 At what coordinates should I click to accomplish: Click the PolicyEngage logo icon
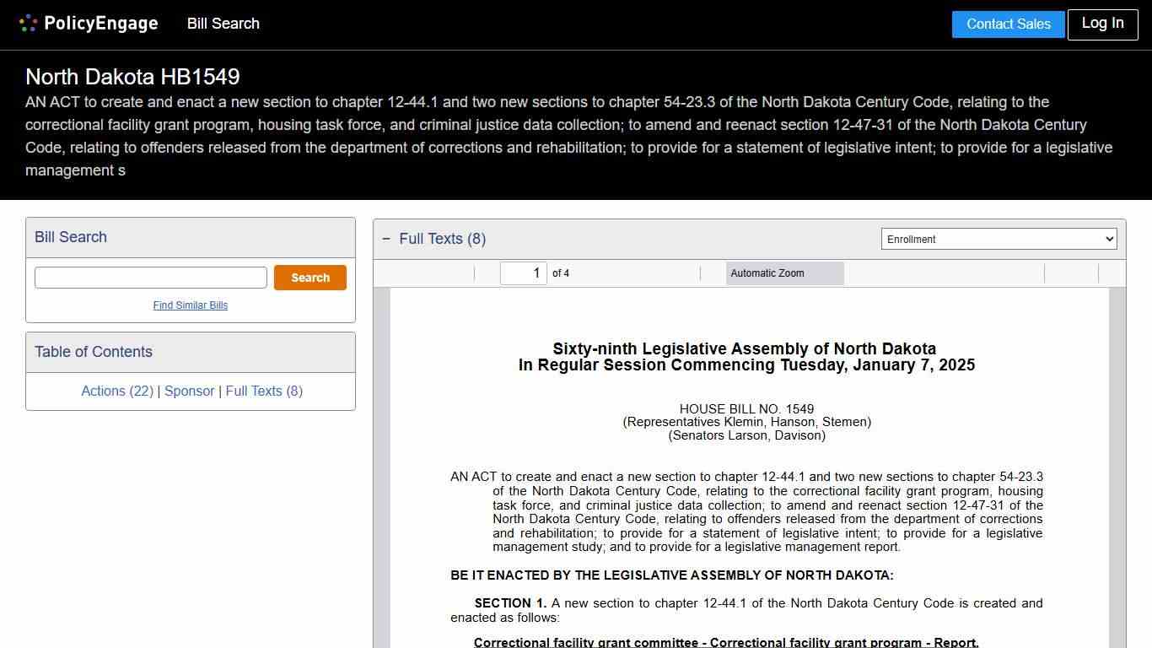pyautogui.click(x=27, y=23)
